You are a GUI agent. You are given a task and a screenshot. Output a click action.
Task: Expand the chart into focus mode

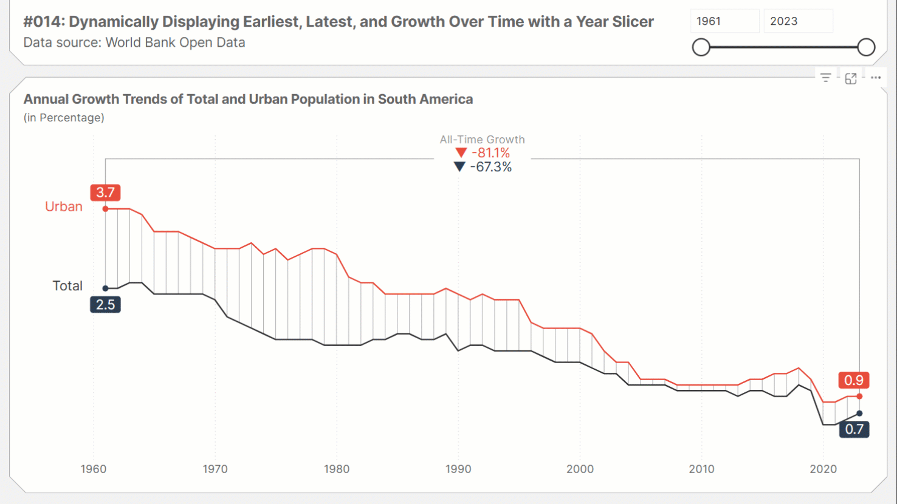pos(851,78)
